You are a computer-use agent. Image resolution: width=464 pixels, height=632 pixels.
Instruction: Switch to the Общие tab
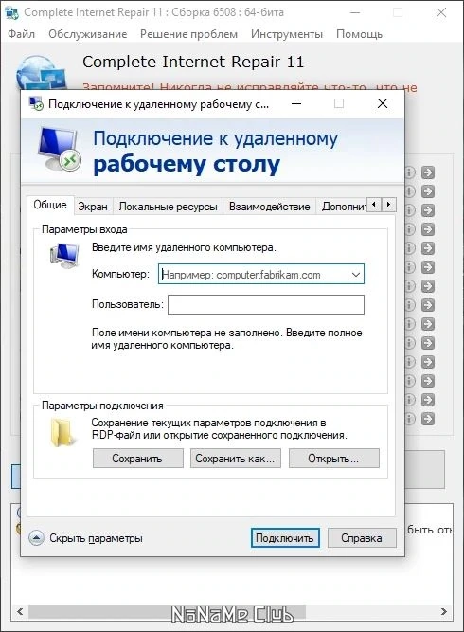[x=50, y=205]
